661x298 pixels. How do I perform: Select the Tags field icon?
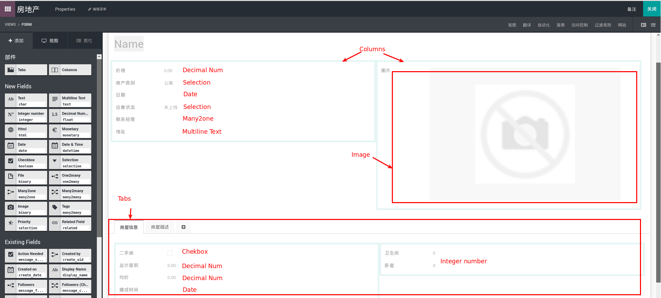click(x=55, y=208)
